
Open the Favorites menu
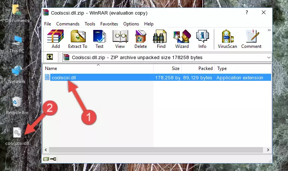point(109,24)
